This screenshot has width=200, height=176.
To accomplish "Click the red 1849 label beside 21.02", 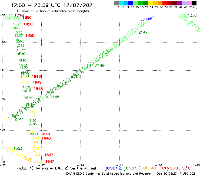I will (x=37, y=82).
